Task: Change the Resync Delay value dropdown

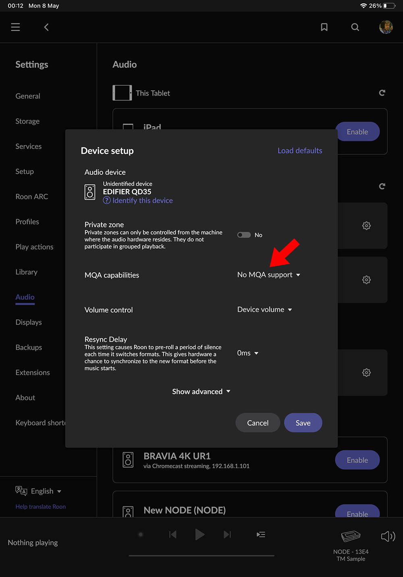Action: tap(247, 353)
